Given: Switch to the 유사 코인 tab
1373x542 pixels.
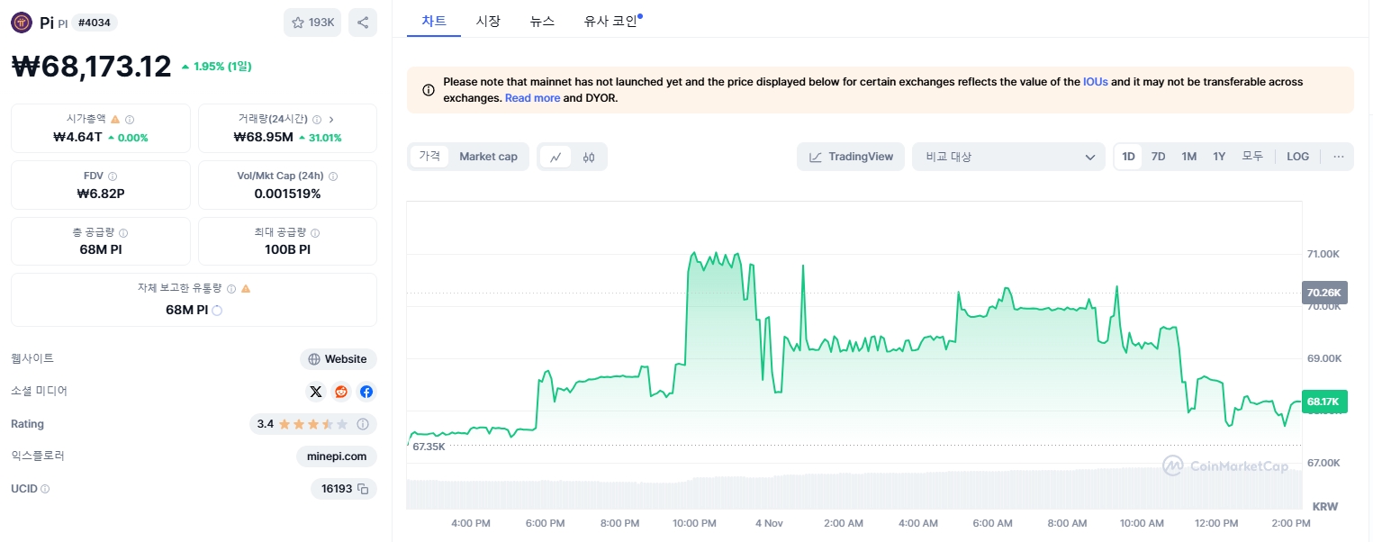Looking at the screenshot, I should point(610,21).
